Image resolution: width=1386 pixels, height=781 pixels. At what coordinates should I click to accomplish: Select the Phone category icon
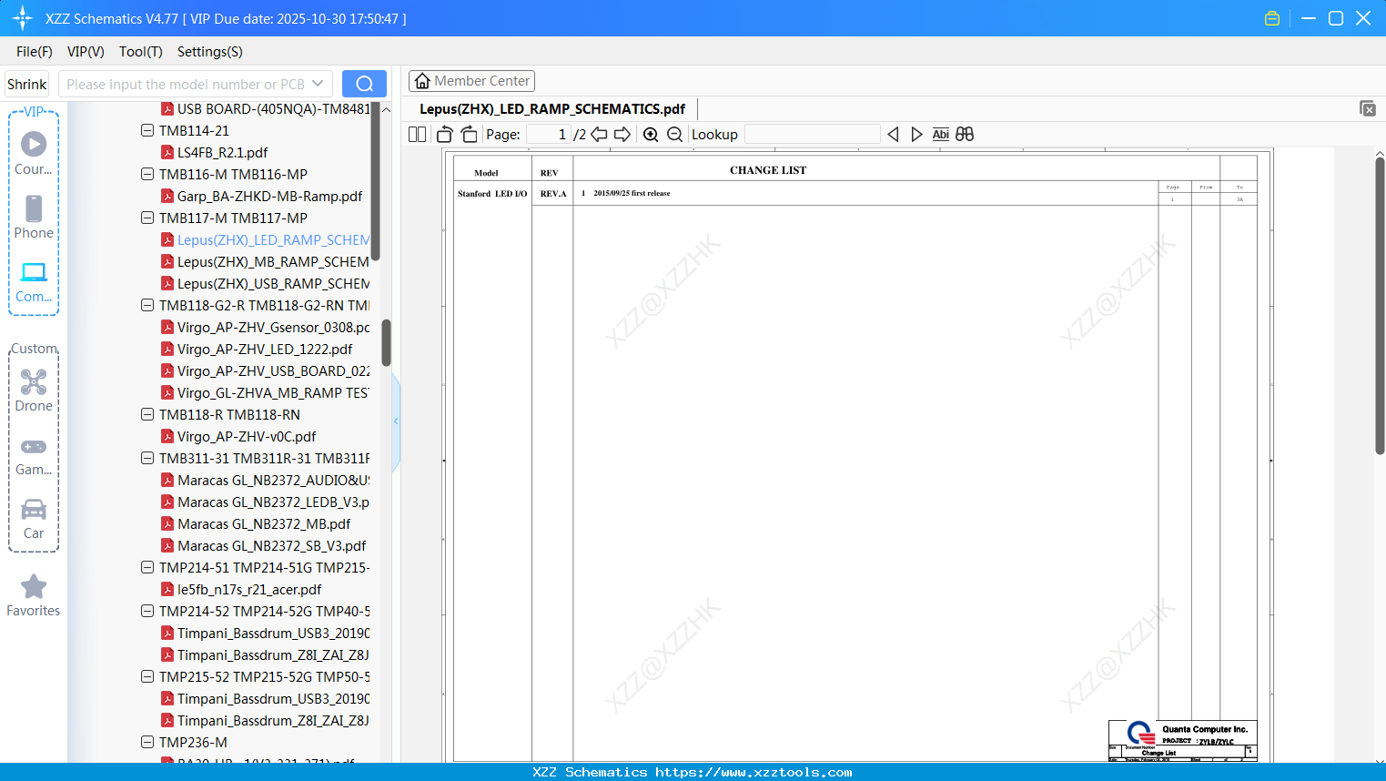(34, 217)
